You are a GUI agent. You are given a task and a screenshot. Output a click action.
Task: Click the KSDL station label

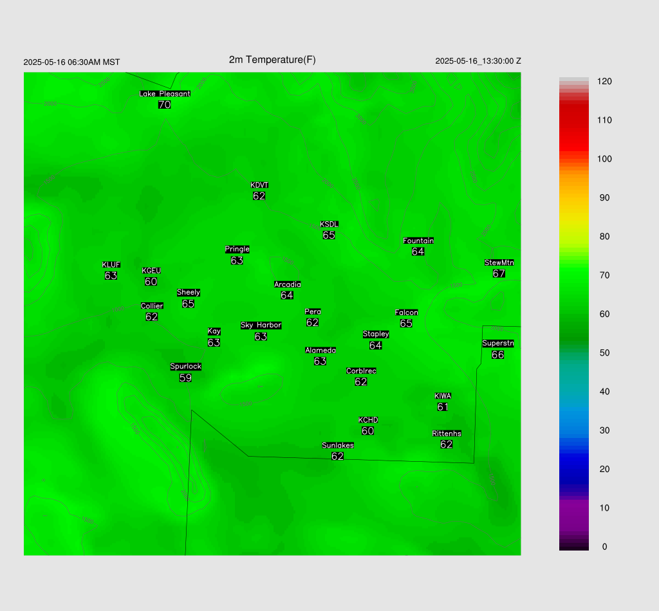[x=329, y=224]
